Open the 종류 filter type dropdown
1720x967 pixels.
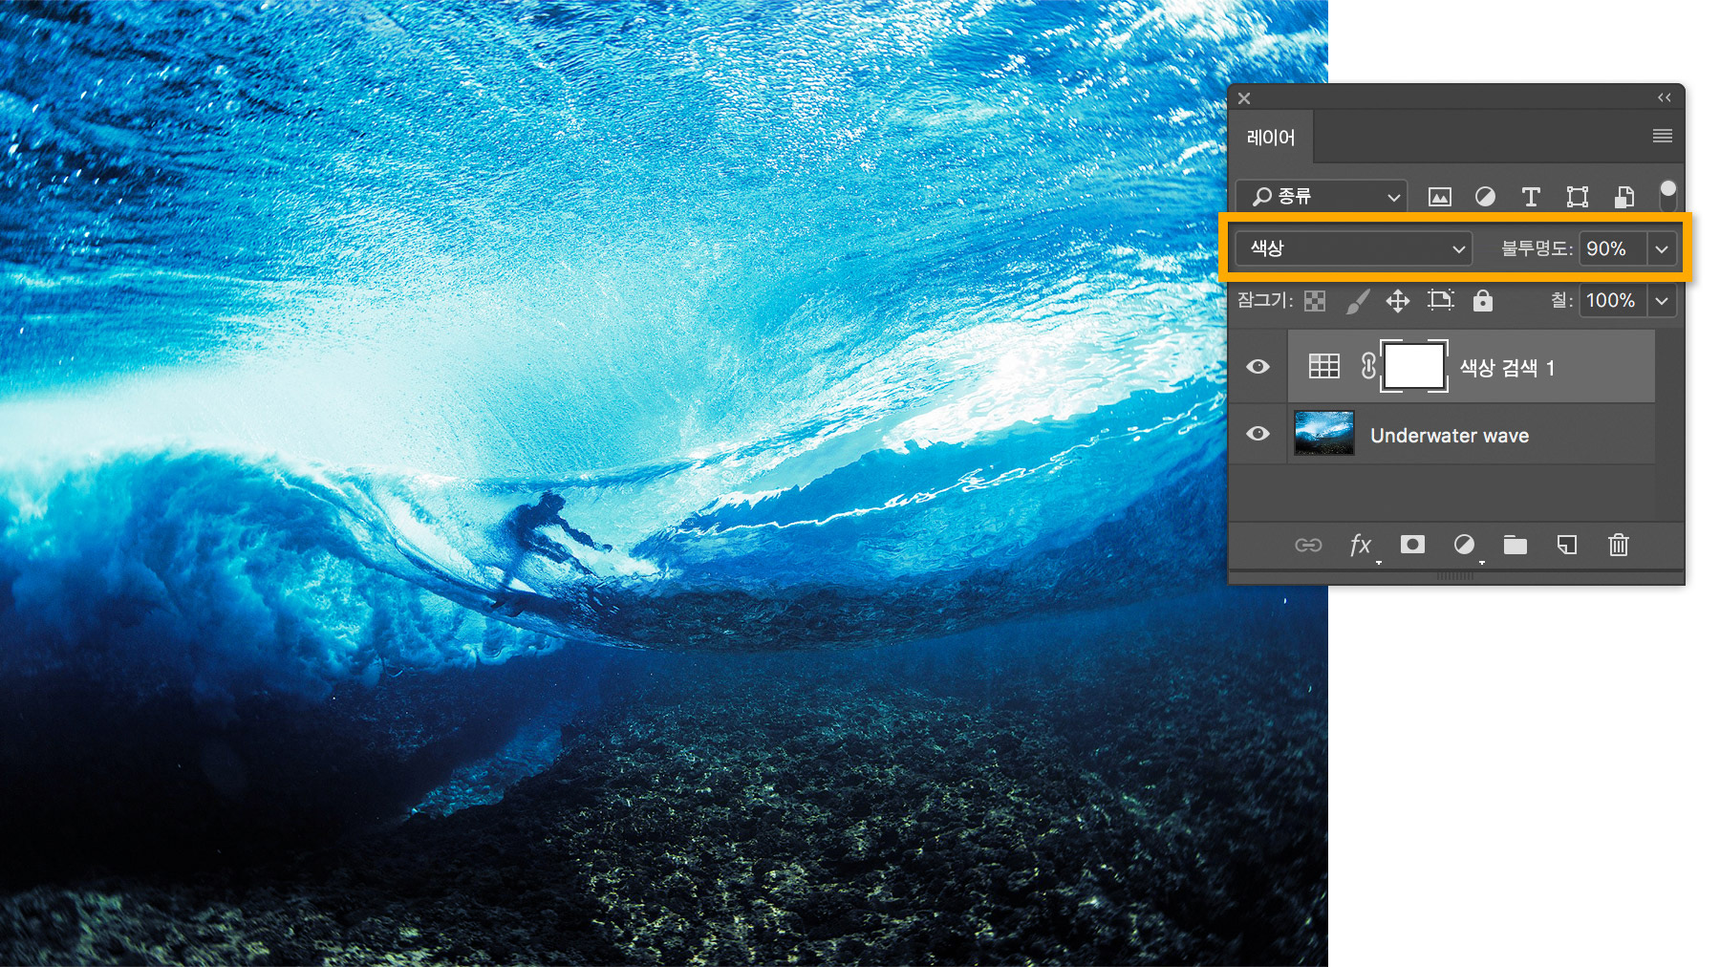coord(1321,197)
